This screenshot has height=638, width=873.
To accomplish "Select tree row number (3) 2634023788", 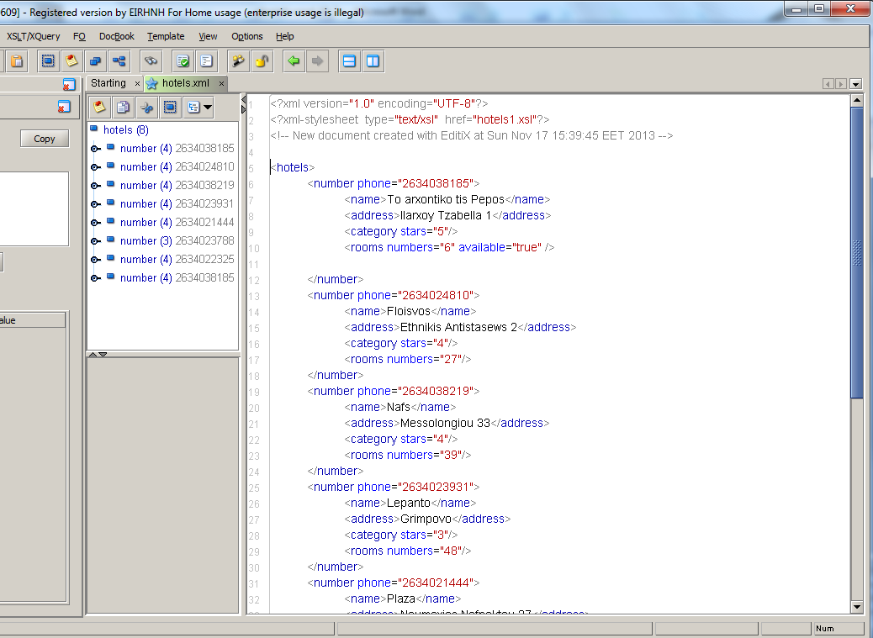I will [x=177, y=241].
